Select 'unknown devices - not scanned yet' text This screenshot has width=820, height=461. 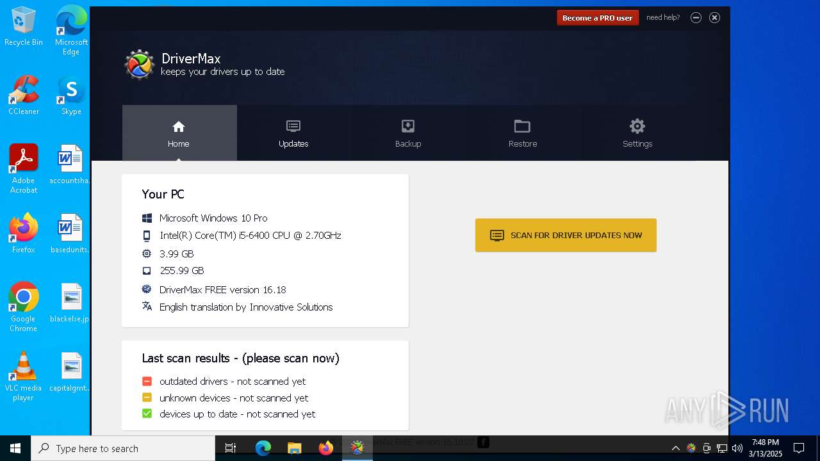234,398
